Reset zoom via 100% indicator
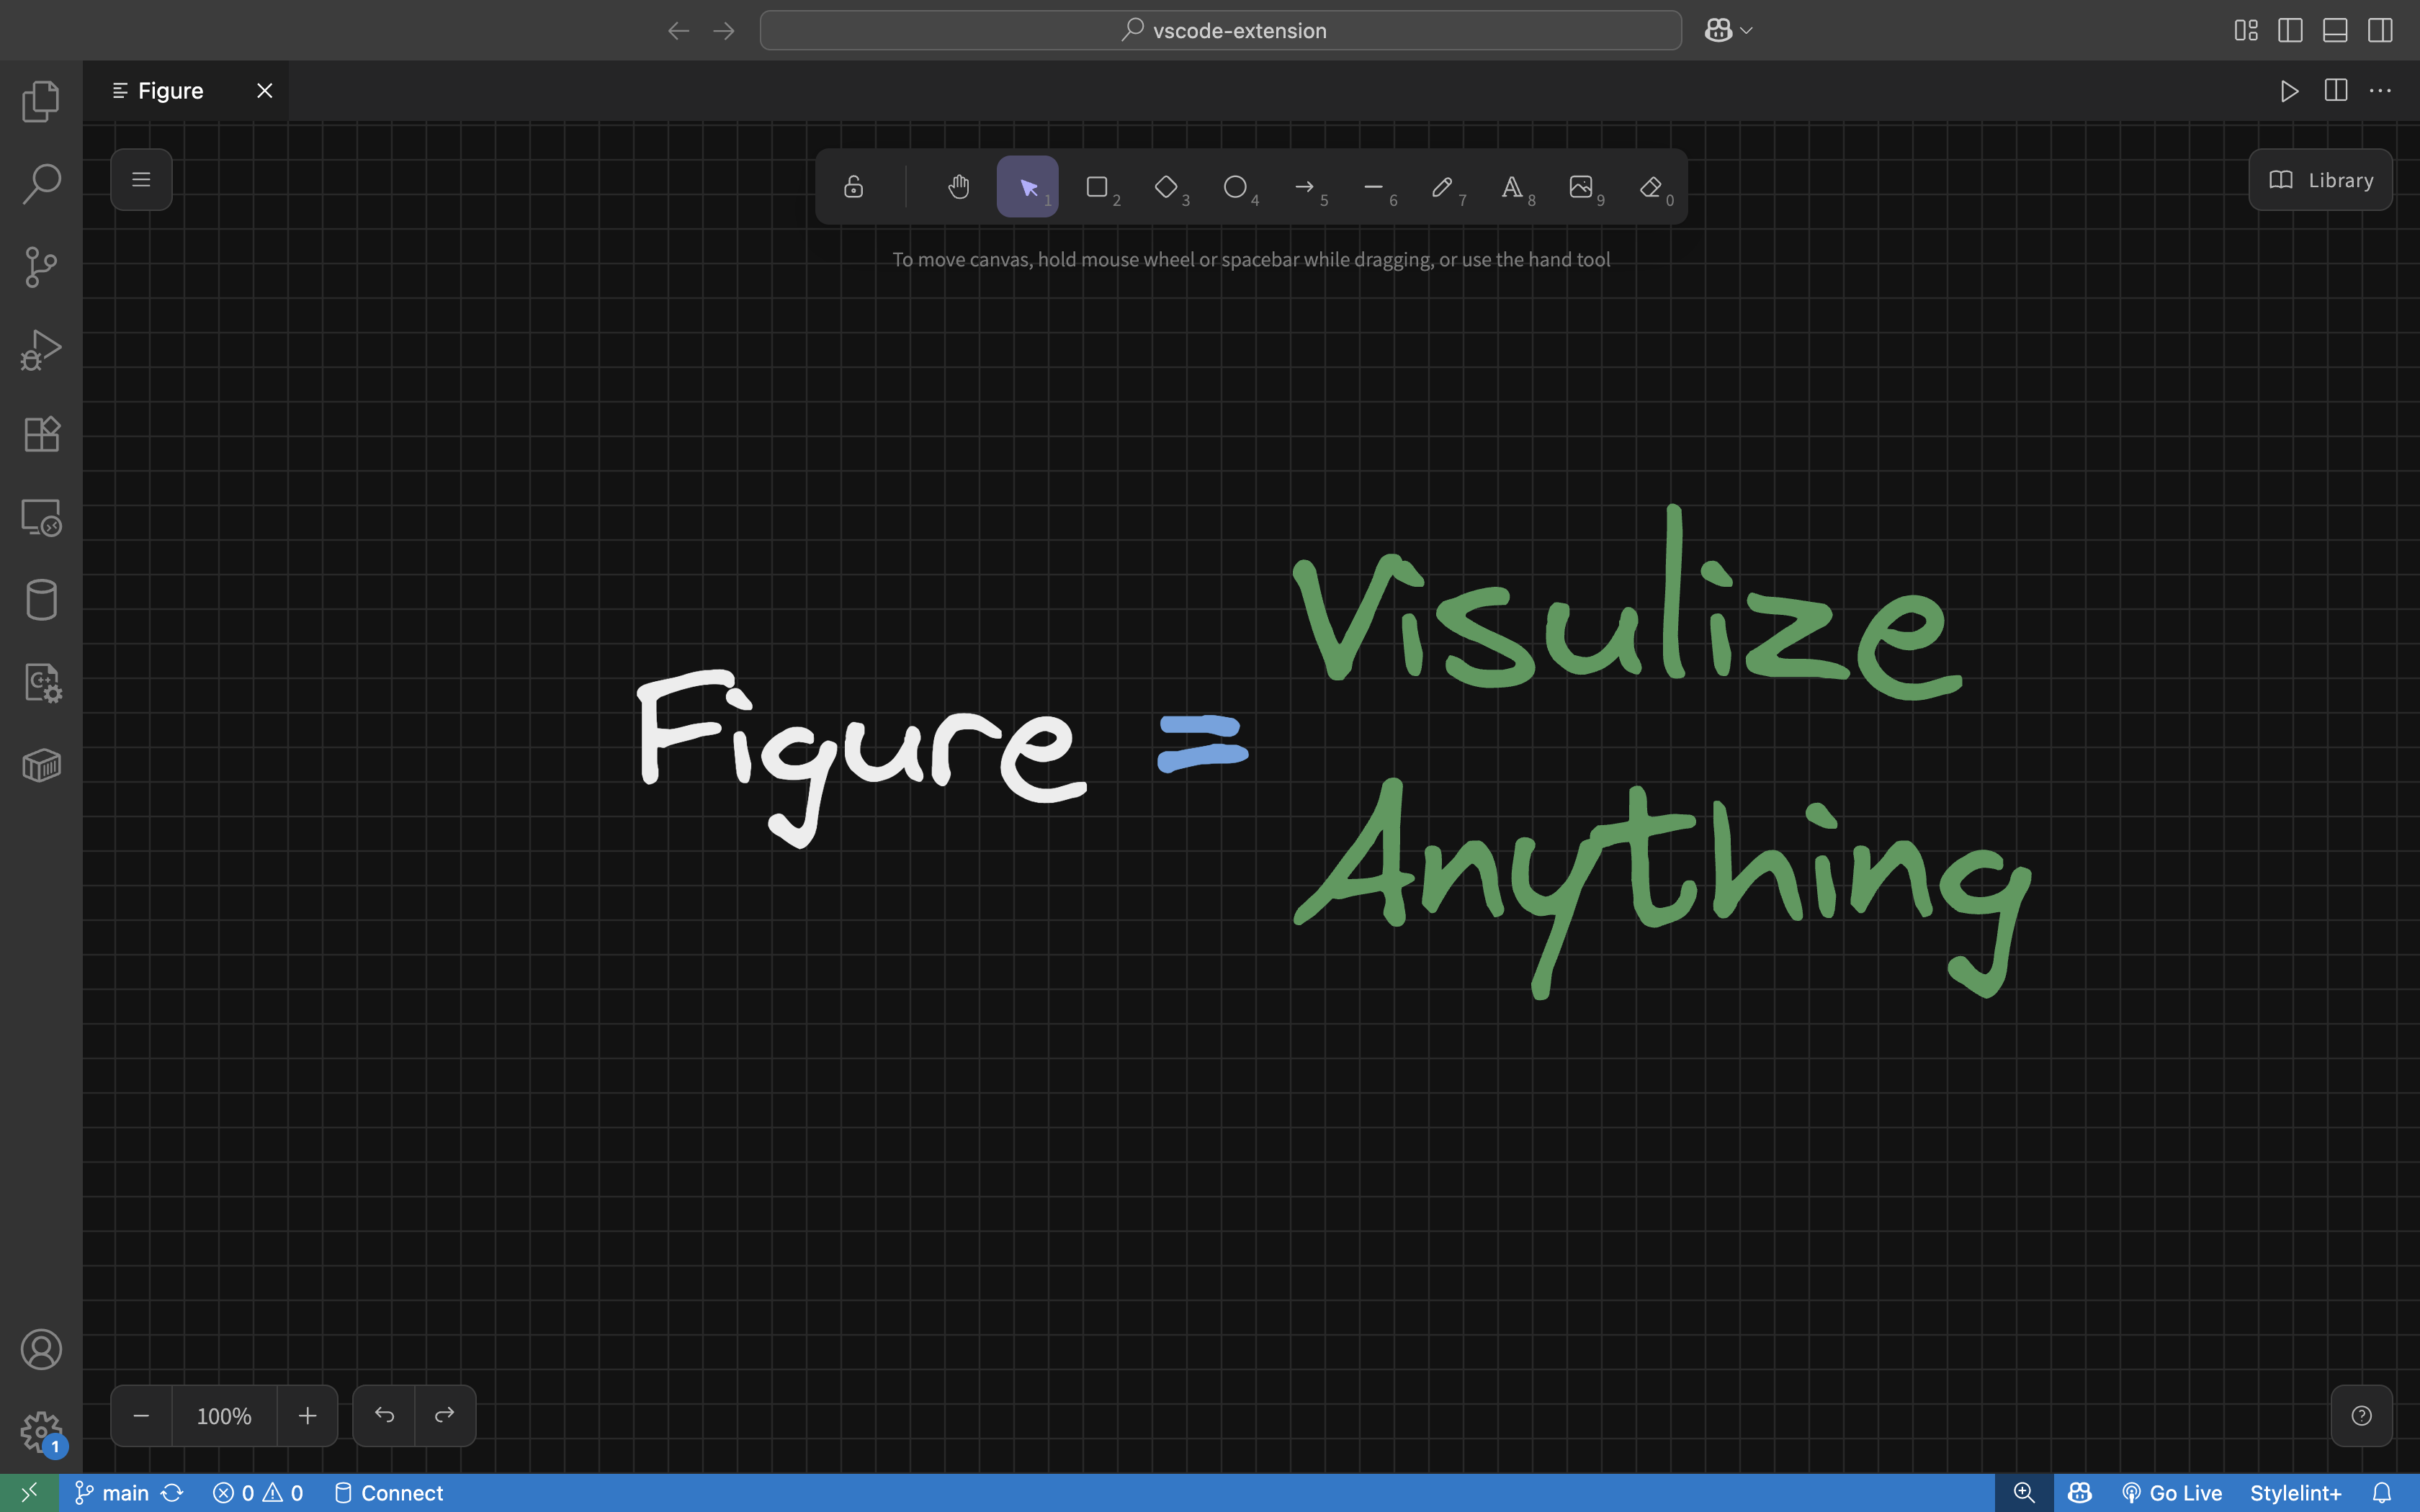This screenshot has height=1512, width=2420. click(x=224, y=1416)
